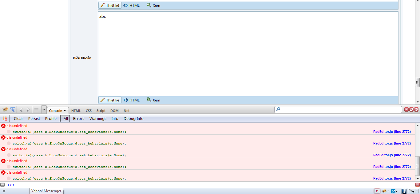
Task: Open first RadEditor.js (line 2772) link
Action: coord(392,132)
